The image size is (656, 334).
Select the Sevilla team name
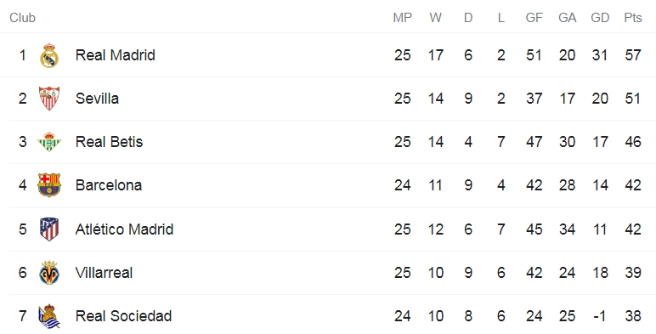click(97, 99)
